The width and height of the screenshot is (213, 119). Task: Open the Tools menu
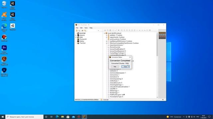[x=86, y=28]
